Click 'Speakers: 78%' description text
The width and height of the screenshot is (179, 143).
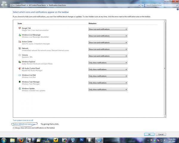coord(27,57)
